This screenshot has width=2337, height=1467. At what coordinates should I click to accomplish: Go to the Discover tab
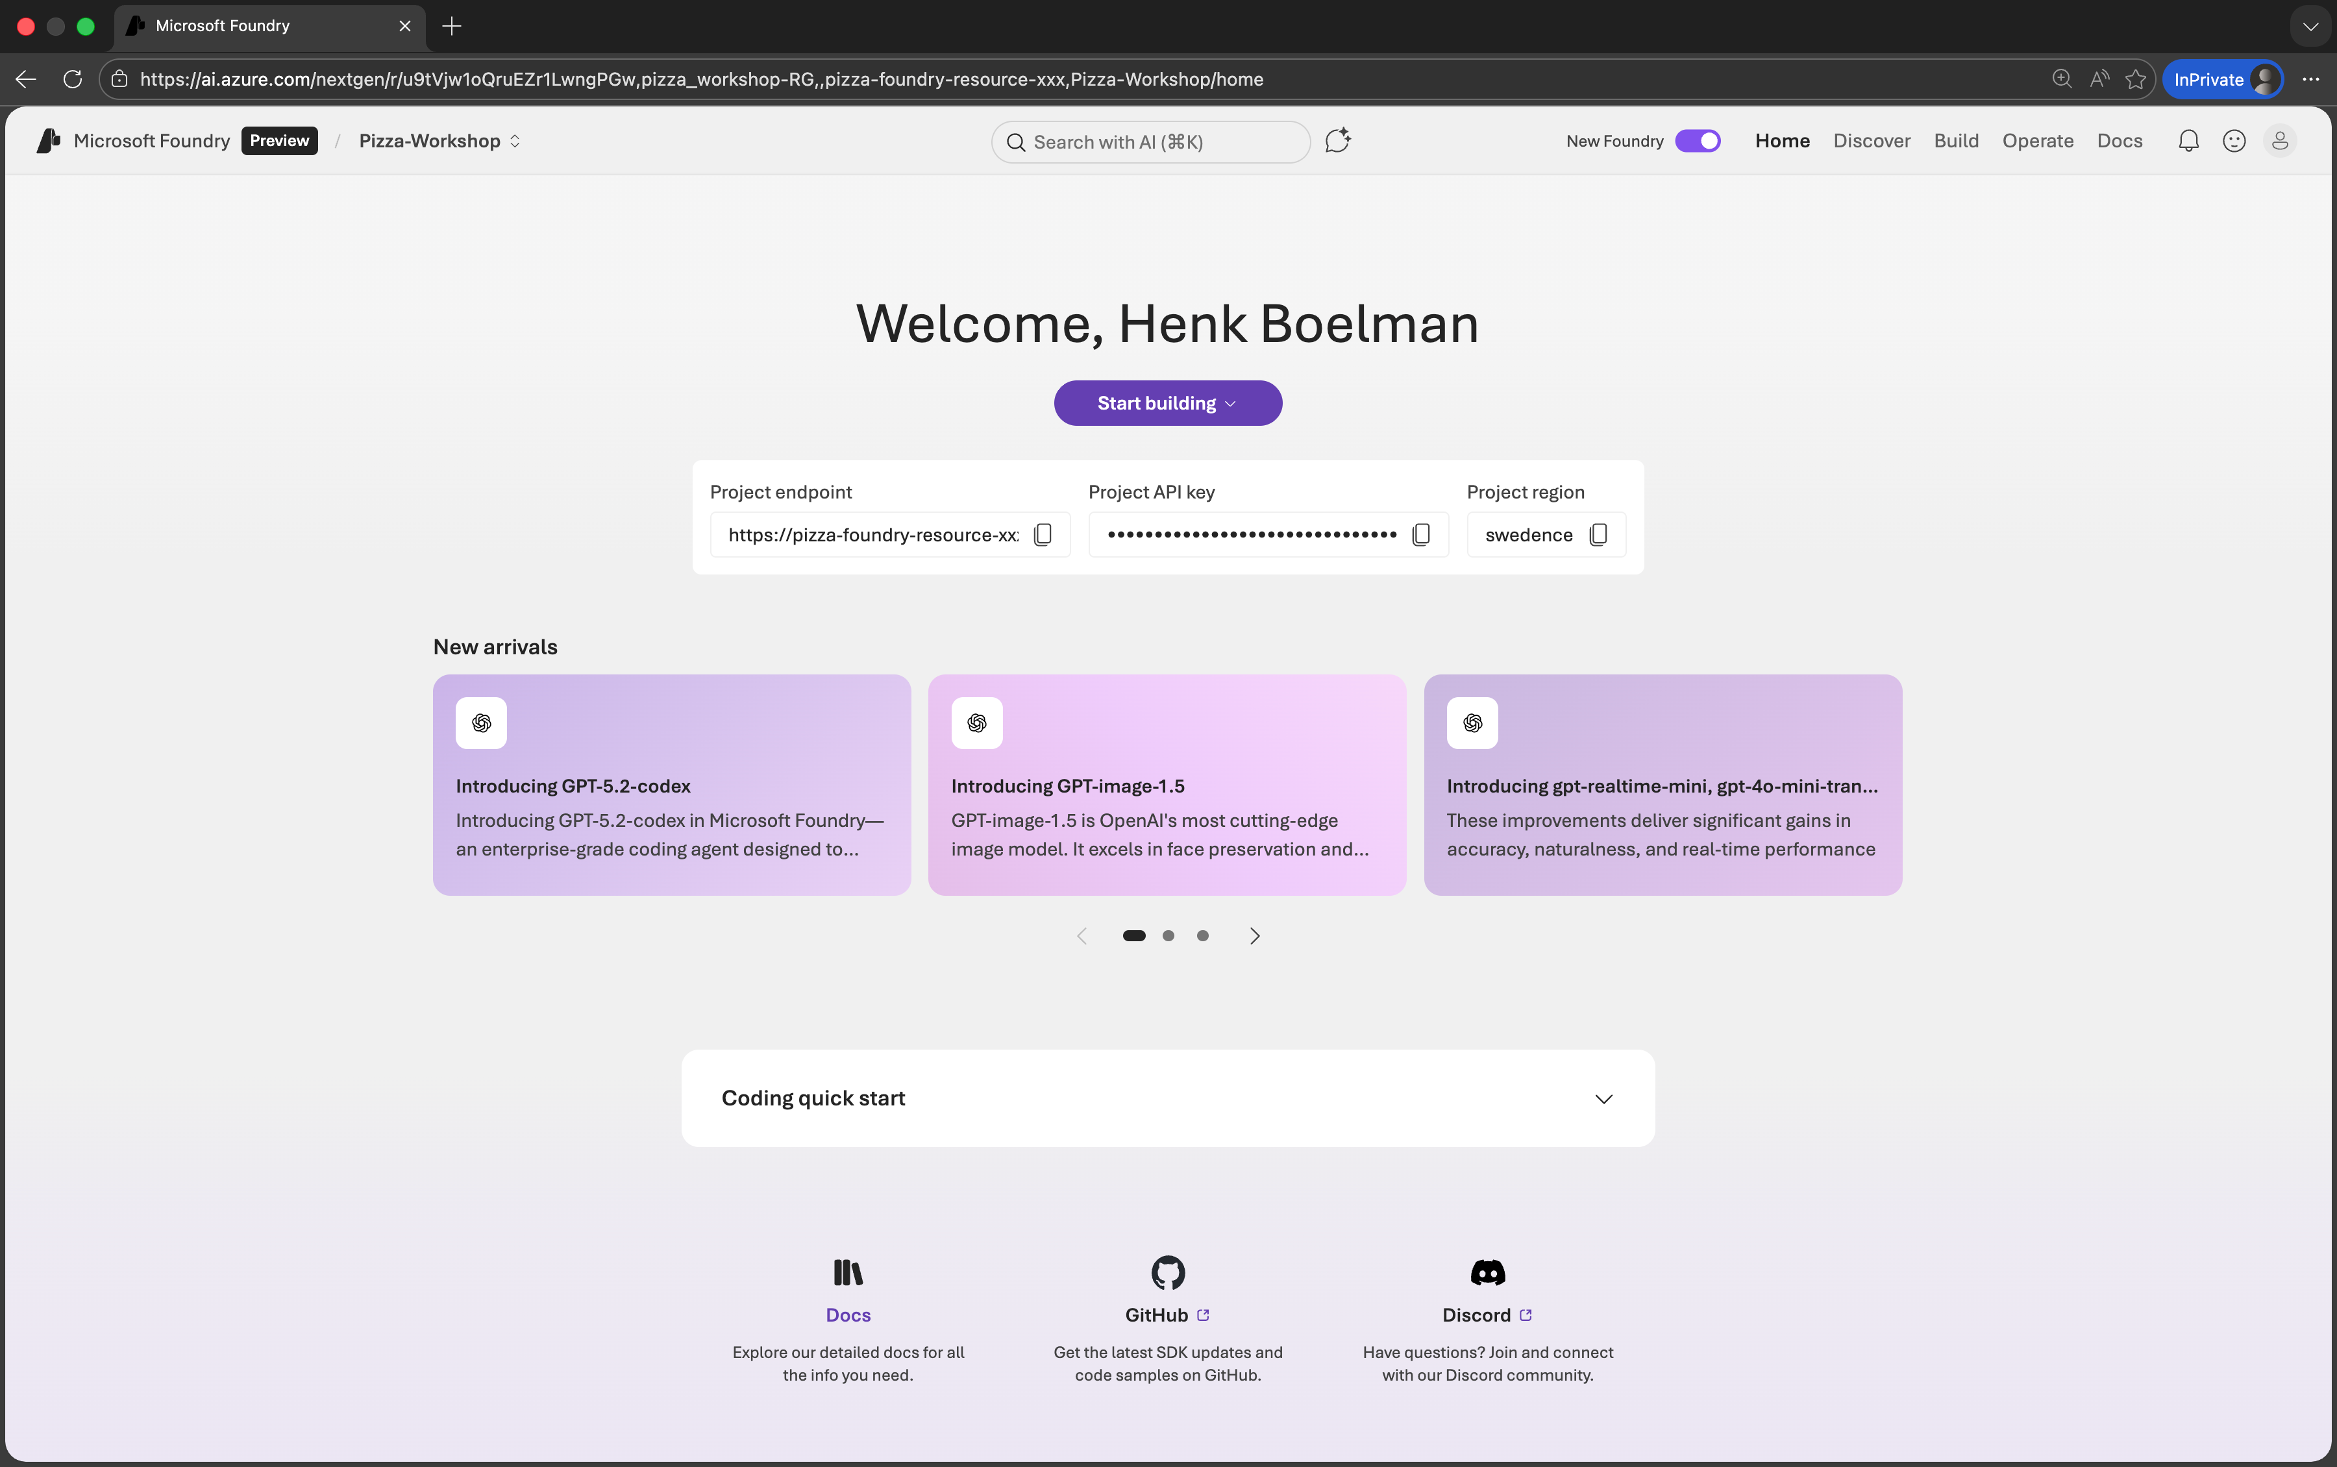point(1872,141)
